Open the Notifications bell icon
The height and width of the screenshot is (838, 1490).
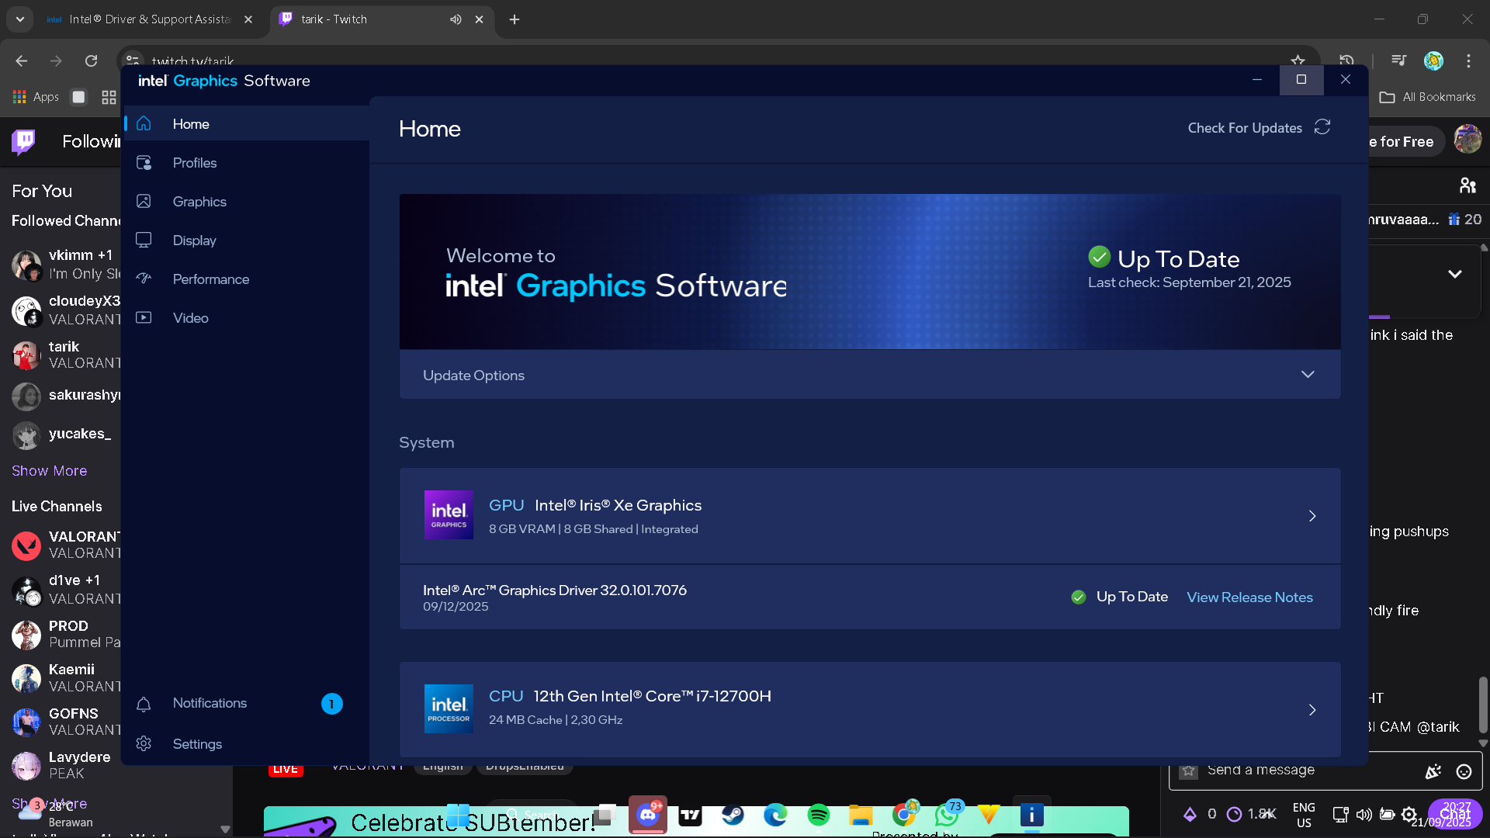click(144, 704)
